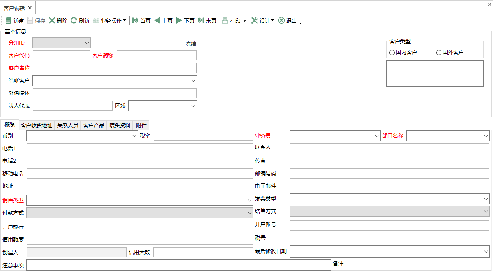
Task: Open toolbar overflow options arrow
Action: [301, 23]
